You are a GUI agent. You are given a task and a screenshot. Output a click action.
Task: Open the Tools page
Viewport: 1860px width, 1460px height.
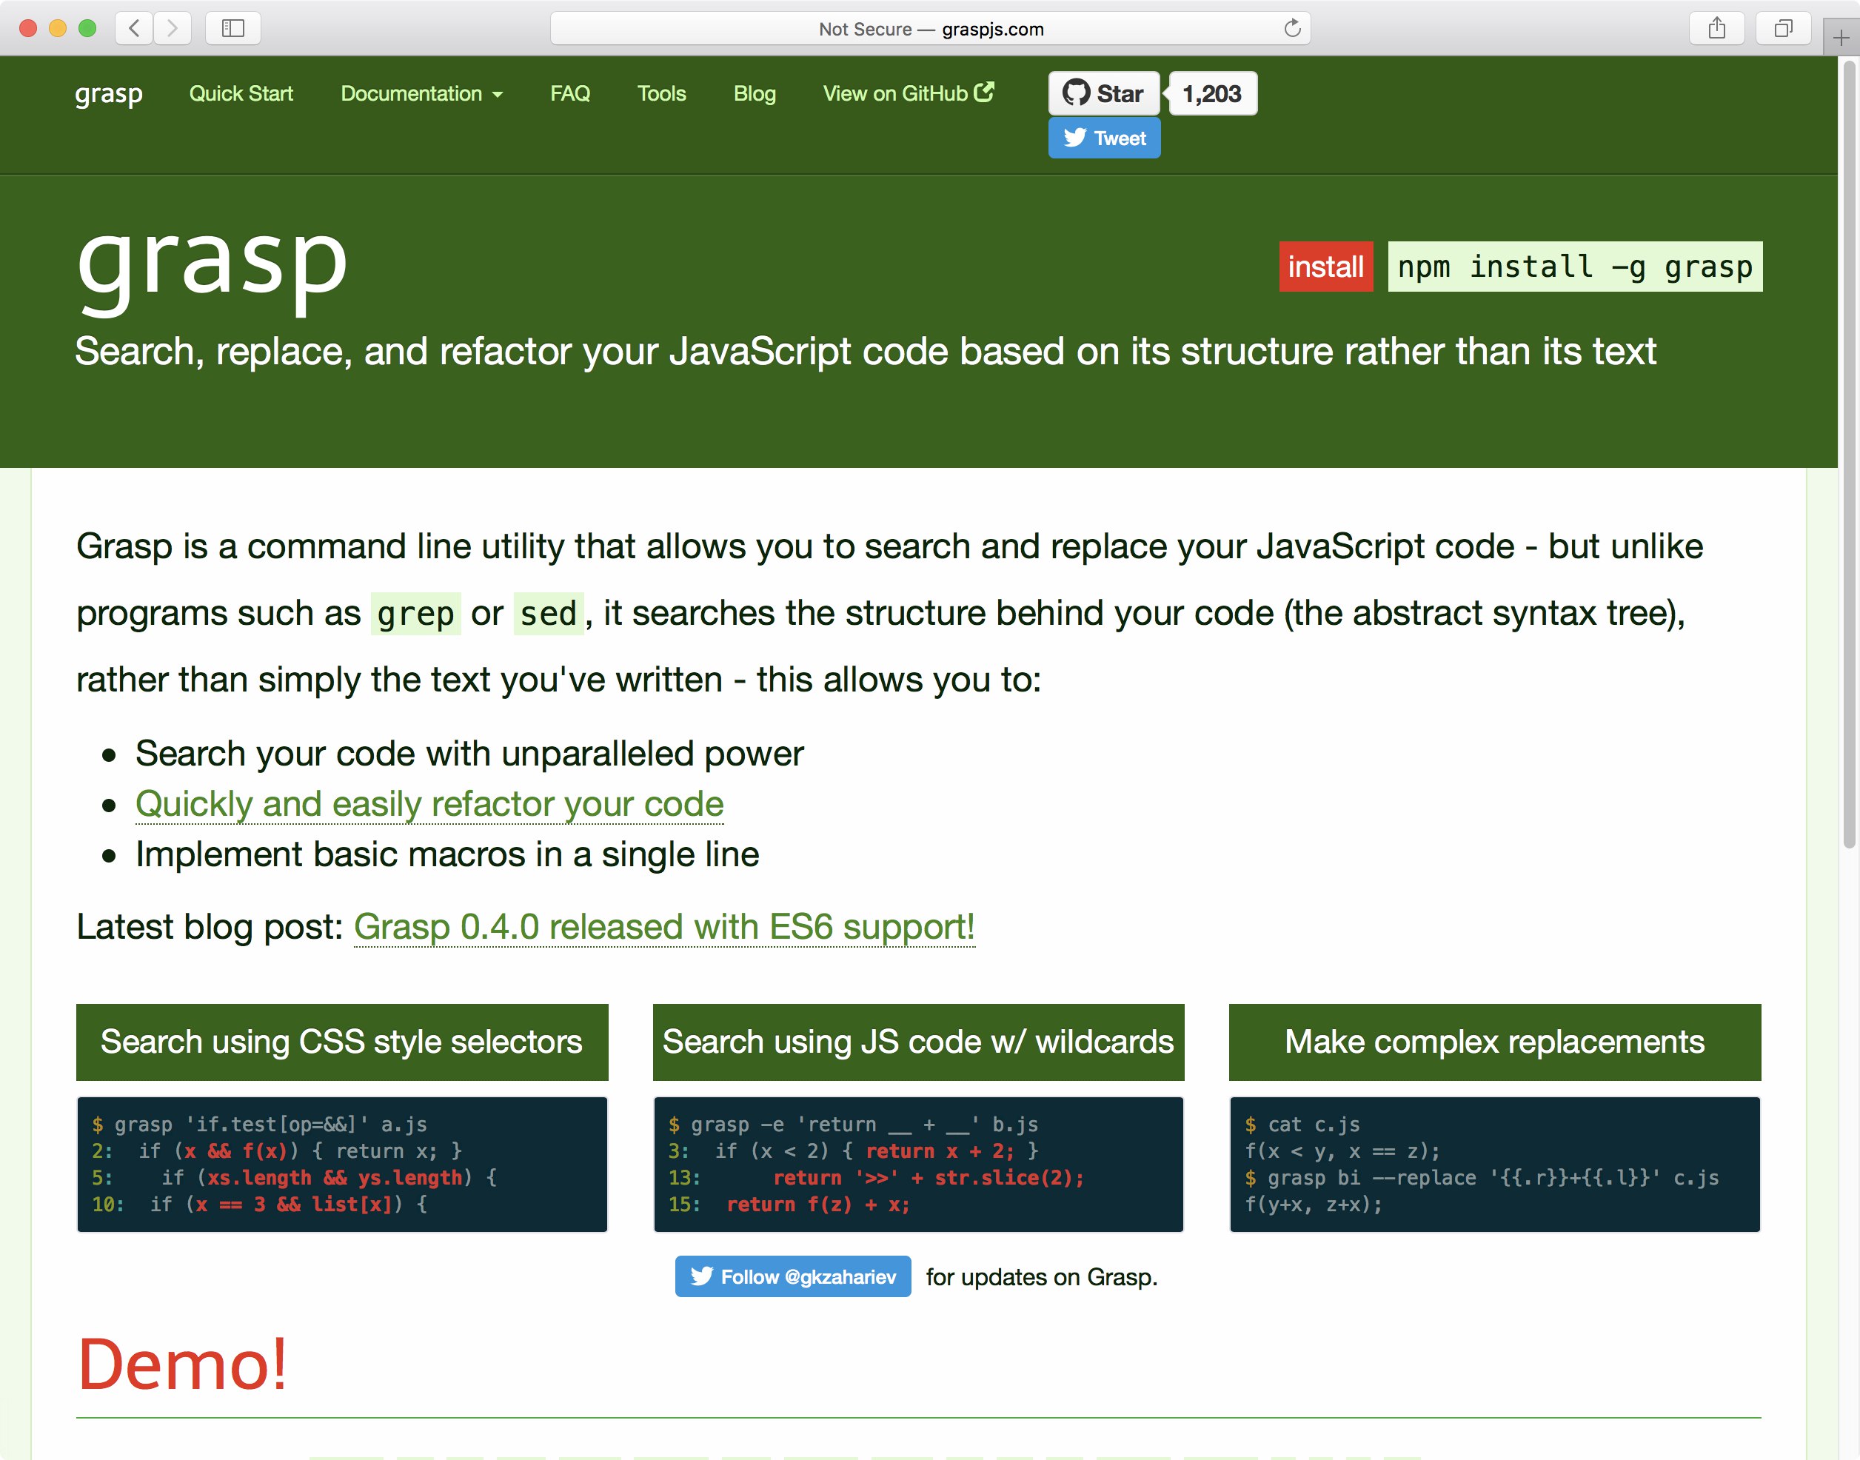click(662, 93)
